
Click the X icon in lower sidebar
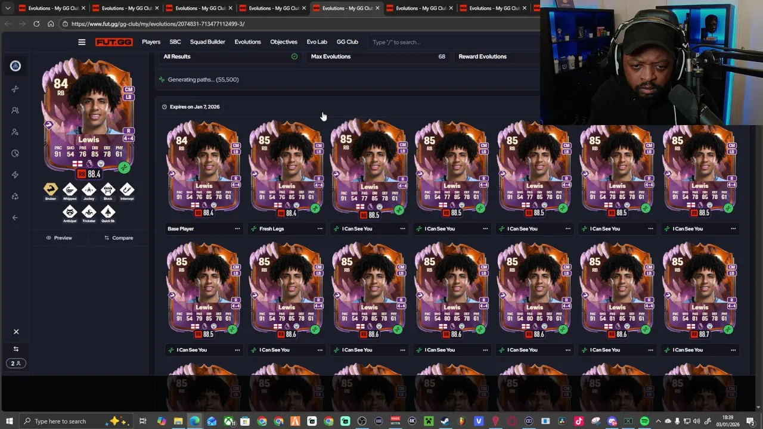(16, 332)
